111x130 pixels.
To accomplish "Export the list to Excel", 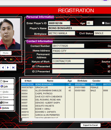I will pyautogui.click(x=91, y=125).
